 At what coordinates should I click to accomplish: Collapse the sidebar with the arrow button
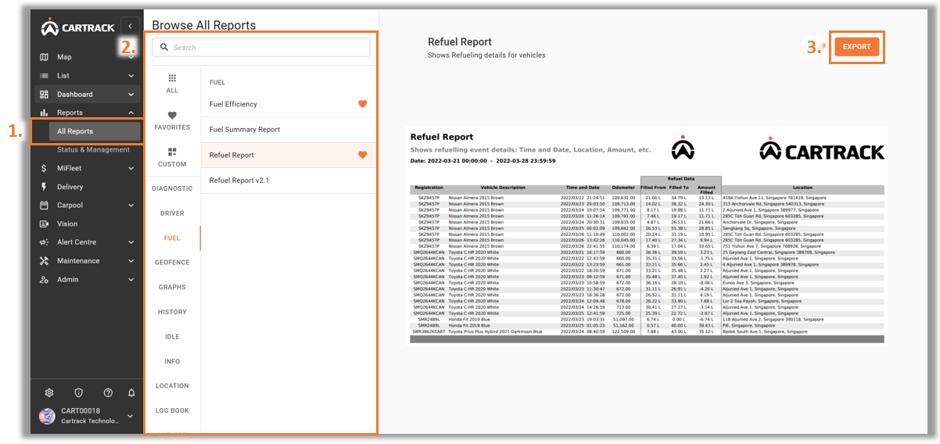click(x=131, y=26)
